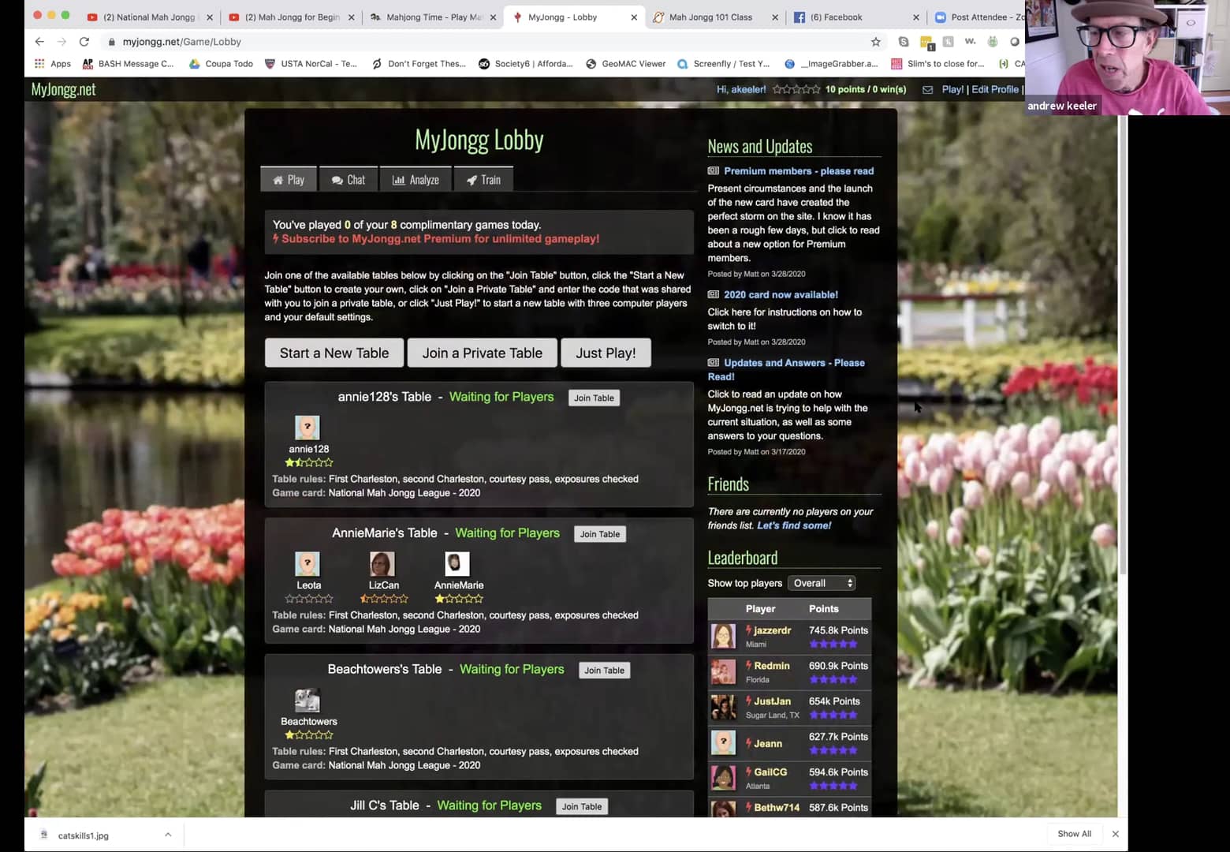Viewport: 1230px width, 852px height.
Task: Click GailCG's leaderboard avatar
Action: pyautogui.click(x=723, y=778)
